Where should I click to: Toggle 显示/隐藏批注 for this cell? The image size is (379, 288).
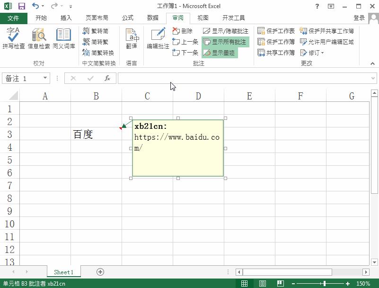coord(225,31)
